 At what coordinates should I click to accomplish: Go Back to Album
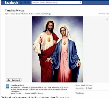pos(10,14)
